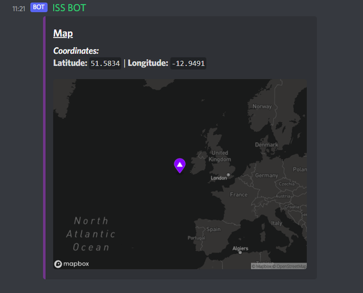Click the Germany label on map
This screenshot has width=363, height=293.
tap(266, 176)
